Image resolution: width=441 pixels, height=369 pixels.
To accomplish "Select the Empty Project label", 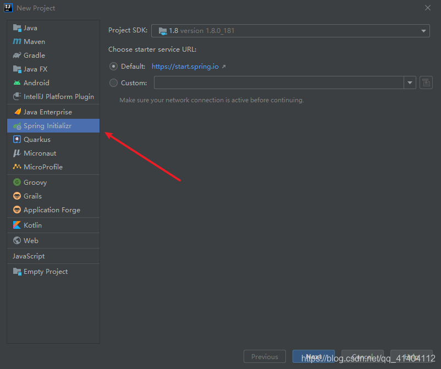I will 46,272.
